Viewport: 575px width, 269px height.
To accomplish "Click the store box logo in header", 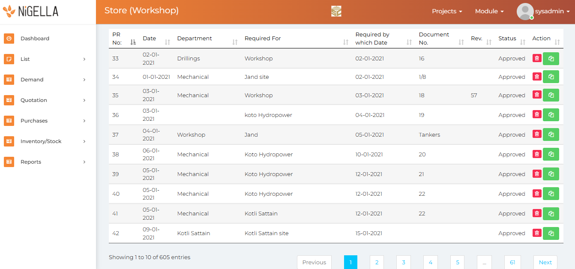I will tap(336, 12).
